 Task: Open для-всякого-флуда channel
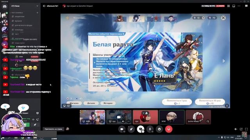coord(24,25)
